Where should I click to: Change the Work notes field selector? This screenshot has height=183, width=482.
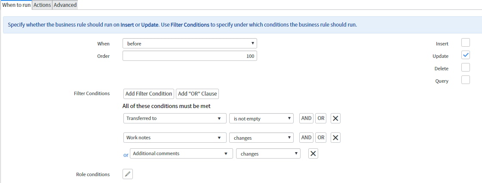(x=175, y=138)
